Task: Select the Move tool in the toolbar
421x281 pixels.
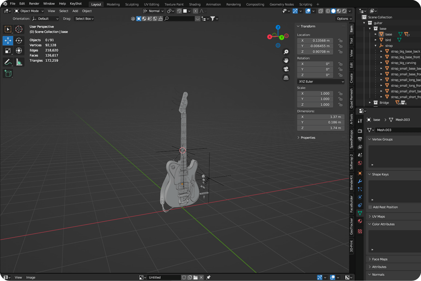Action: 8,40
